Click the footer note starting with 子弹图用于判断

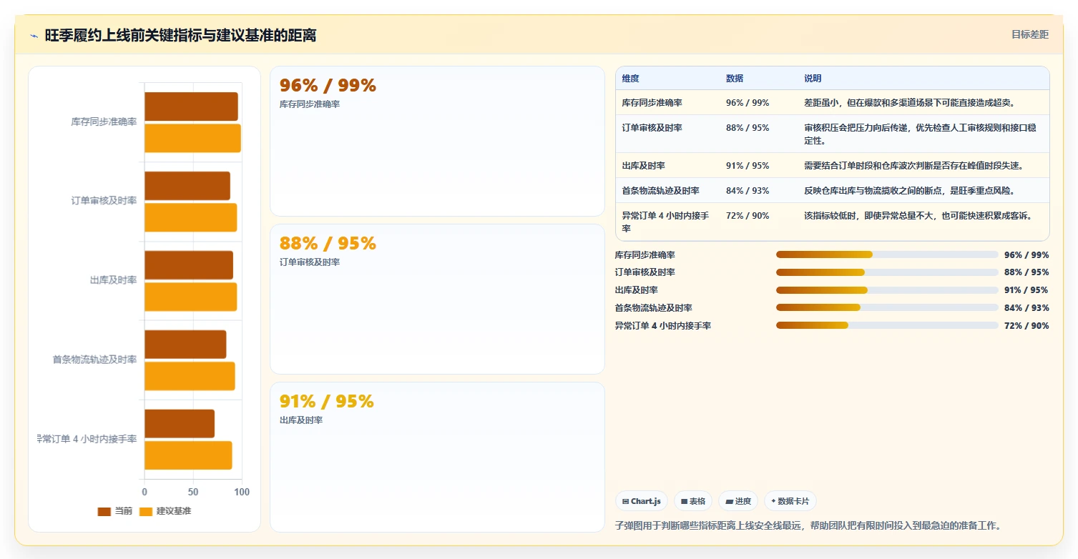[x=808, y=525]
